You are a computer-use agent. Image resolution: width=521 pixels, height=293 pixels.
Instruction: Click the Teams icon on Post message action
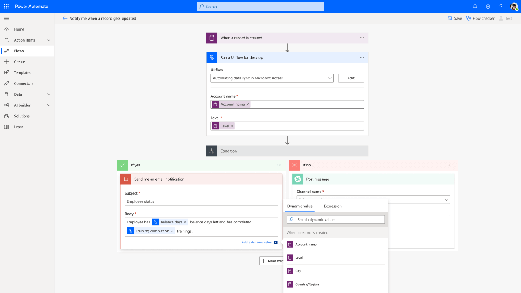pos(298,179)
